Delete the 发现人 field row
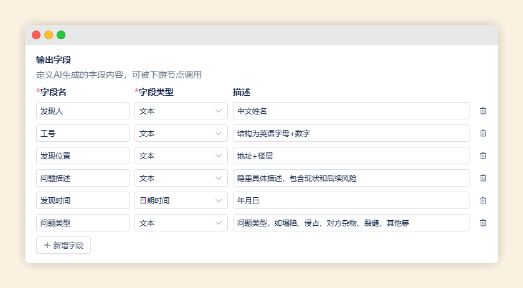Viewport: 523px width, 288px height. coord(483,111)
